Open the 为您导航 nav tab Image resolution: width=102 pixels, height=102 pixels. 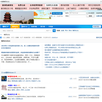pos(34,27)
